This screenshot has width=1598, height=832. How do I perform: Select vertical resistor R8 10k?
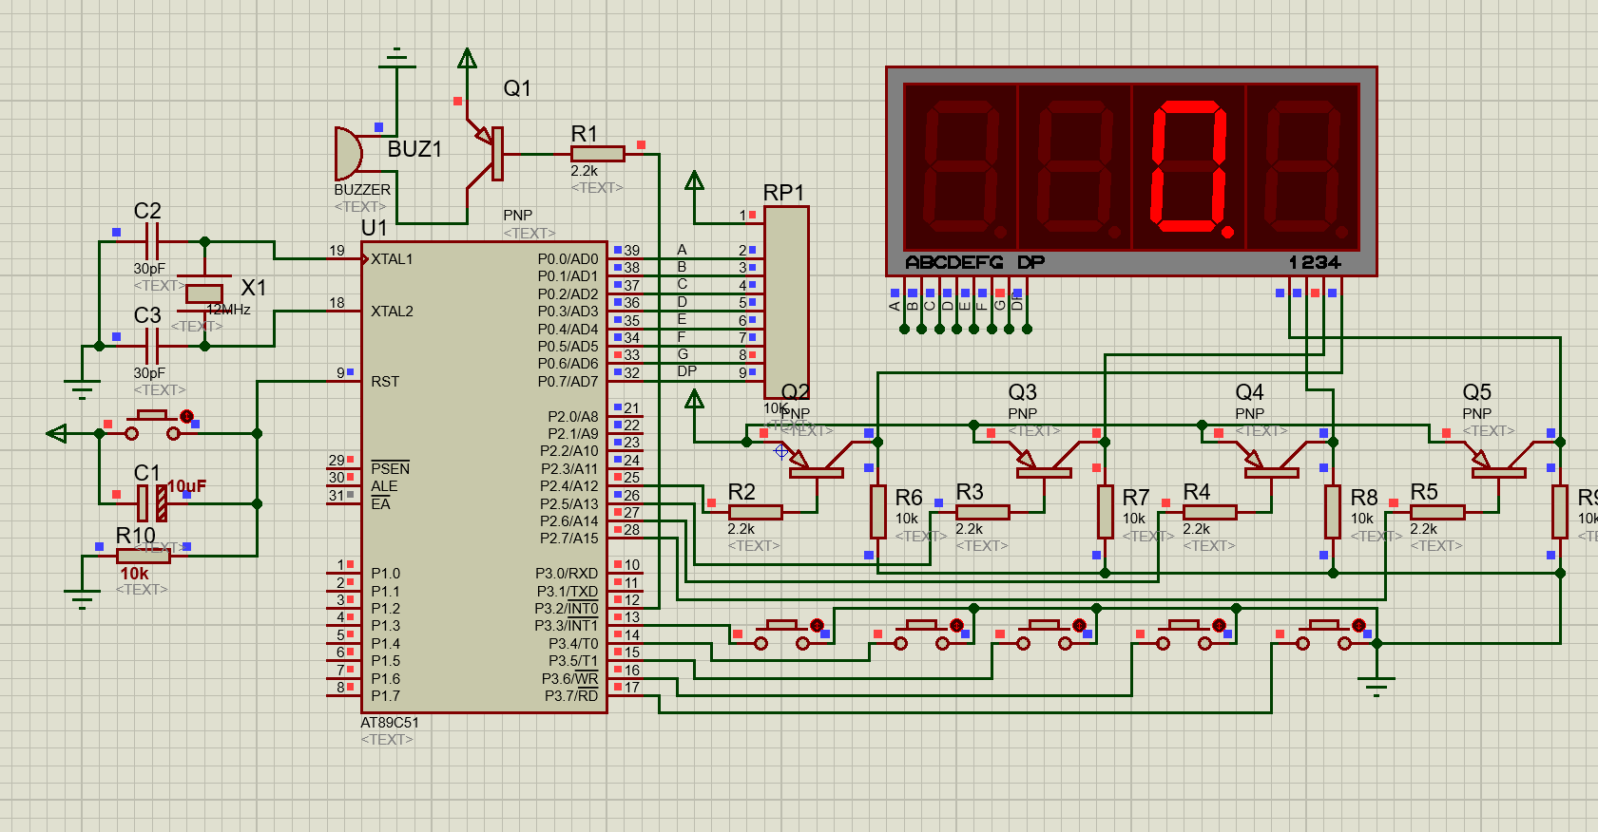point(1333,512)
